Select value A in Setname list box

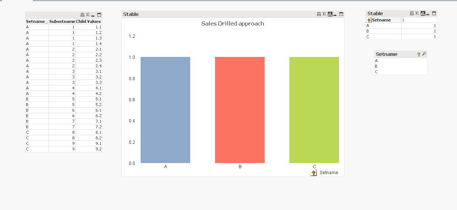(x=376, y=61)
